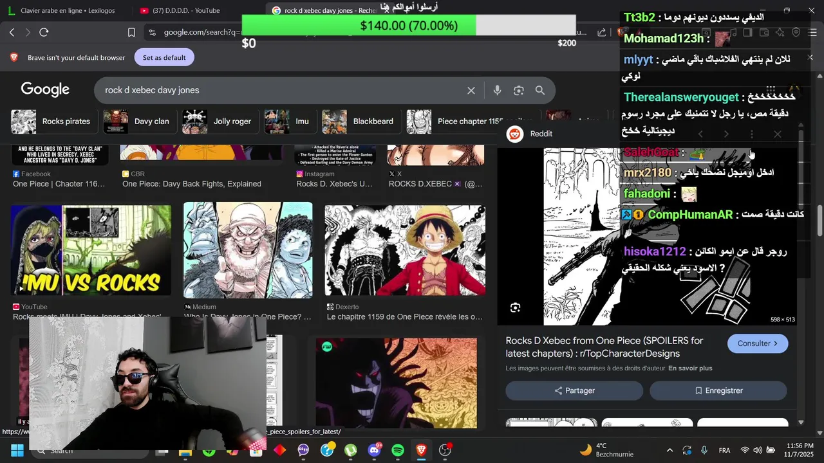Open the three-dot menu in the image panel
Screen dimensions: 824x463
tap(752, 134)
